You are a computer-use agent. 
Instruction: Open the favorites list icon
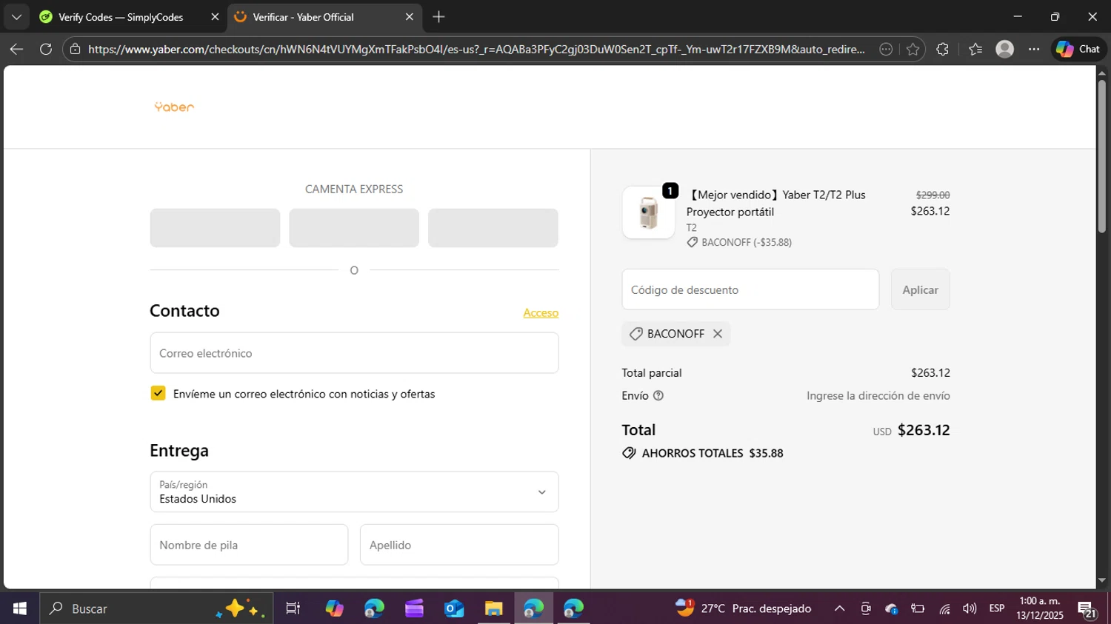[975, 50]
